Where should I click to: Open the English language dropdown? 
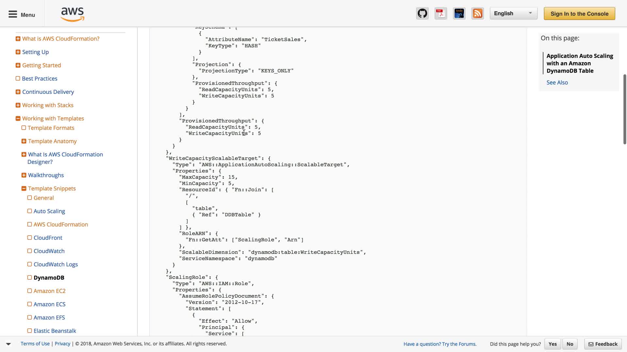tap(513, 13)
